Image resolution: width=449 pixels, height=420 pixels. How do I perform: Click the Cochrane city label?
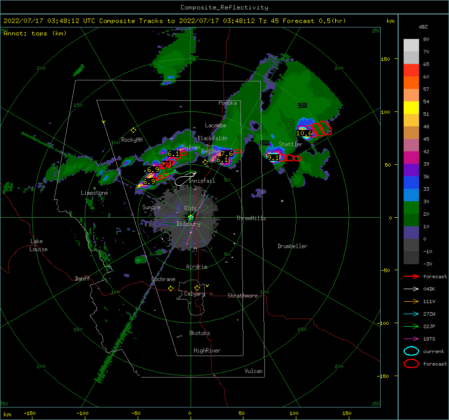point(163,279)
